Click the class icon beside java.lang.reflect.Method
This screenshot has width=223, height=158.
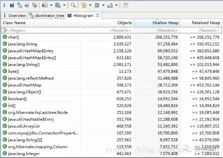tap(5, 78)
